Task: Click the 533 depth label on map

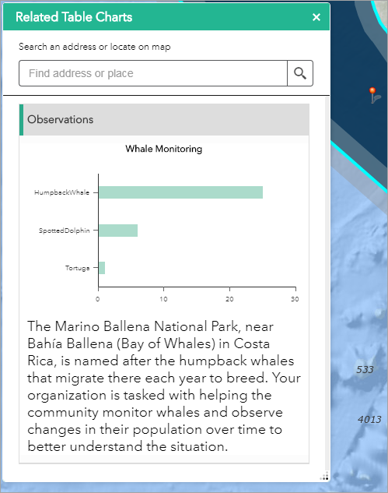Action: 365,369
